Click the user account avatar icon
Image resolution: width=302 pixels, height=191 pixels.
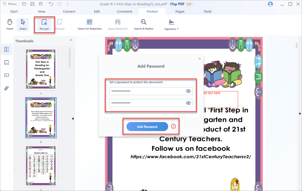[x=270, y=4]
